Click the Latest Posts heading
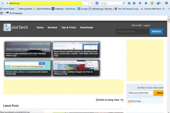The image size is (170, 113). coord(11,106)
